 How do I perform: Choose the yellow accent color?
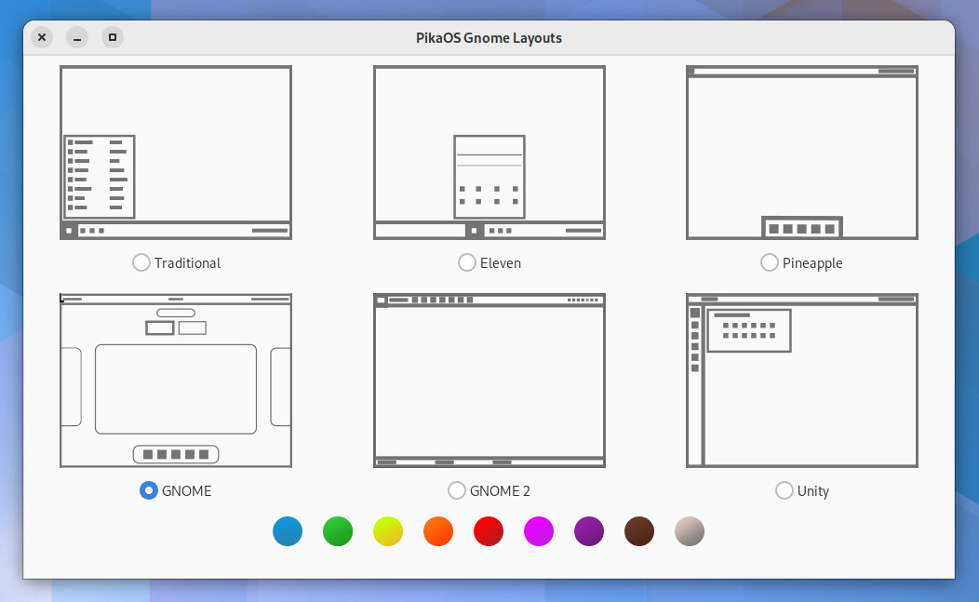(x=388, y=531)
